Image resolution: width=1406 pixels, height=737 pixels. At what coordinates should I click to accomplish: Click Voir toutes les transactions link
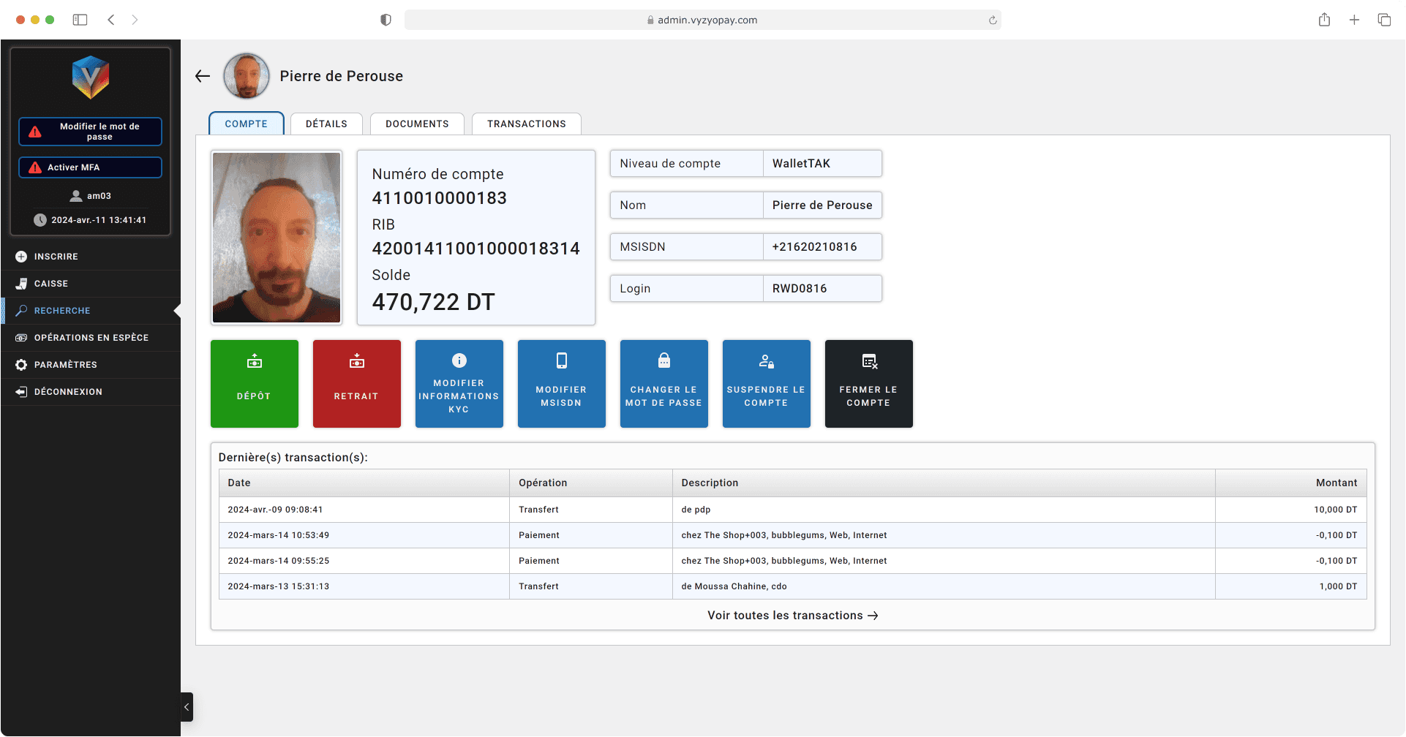coord(792,616)
